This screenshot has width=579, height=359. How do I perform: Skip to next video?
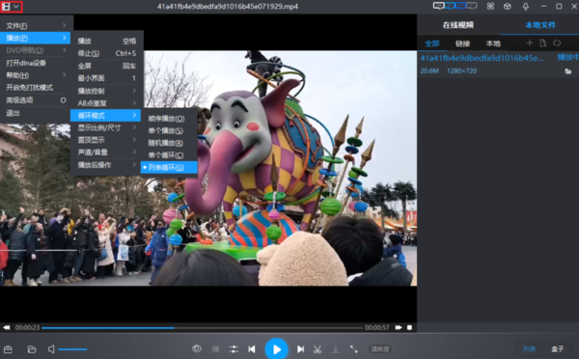(300, 349)
